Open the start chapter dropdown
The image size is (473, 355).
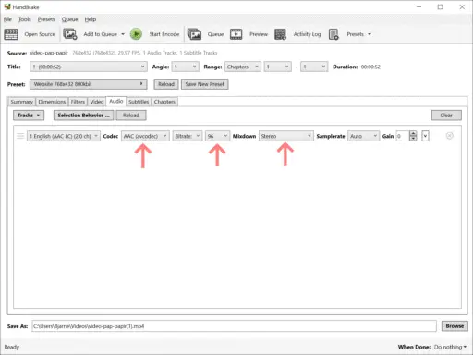coord(277,67)
